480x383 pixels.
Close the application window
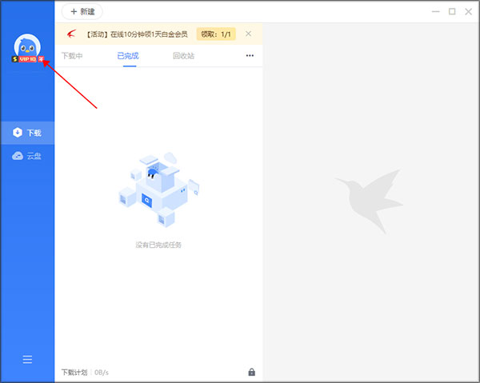(x=468, y=12)
